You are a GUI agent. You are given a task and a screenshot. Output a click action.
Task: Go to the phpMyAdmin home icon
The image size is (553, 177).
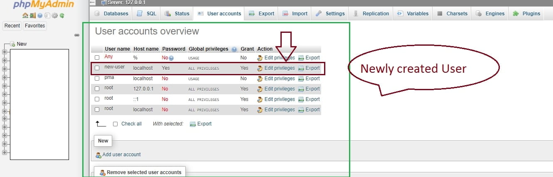click(25, 15)
